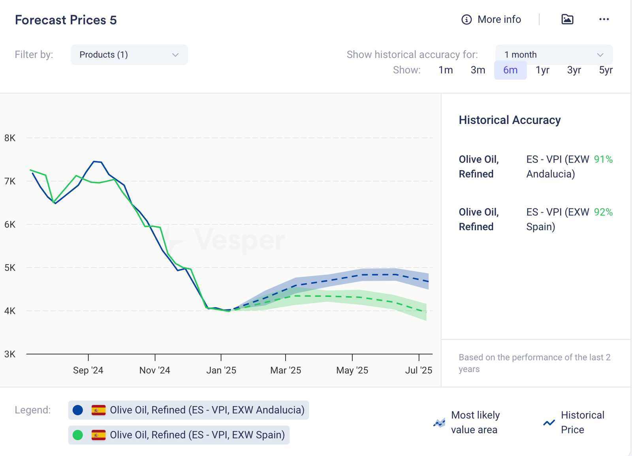Select the 3m time range
Viewport: 632px width, 456px height.
tap(478, 70)
